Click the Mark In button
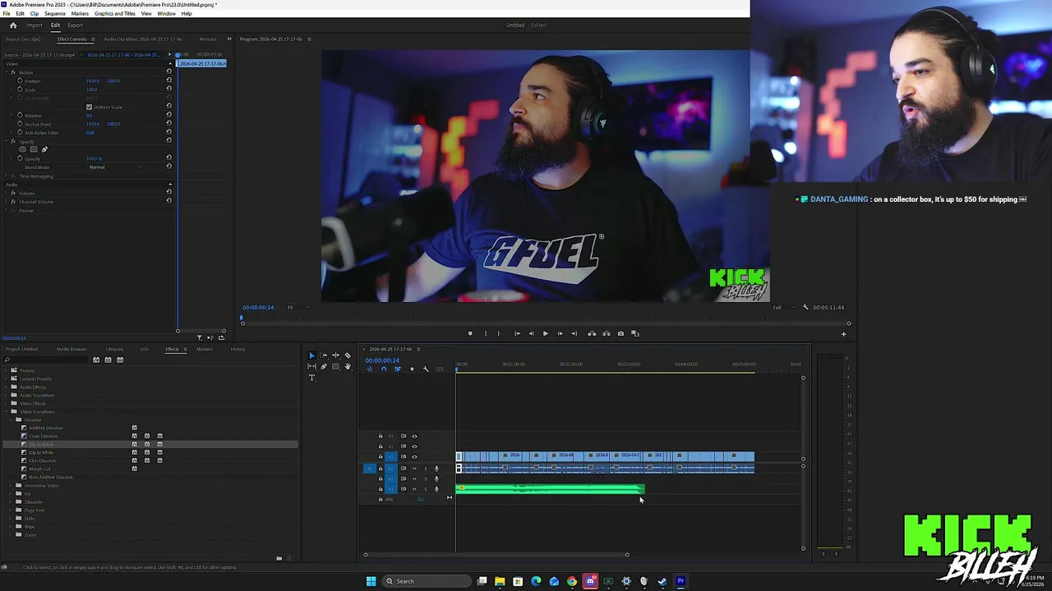Viewport: 1052px width, 591px height. coord(486,333)
